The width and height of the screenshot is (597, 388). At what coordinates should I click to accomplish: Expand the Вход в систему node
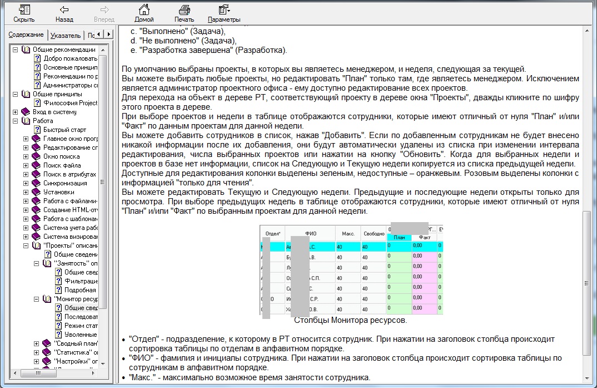(x=15, y=112)
